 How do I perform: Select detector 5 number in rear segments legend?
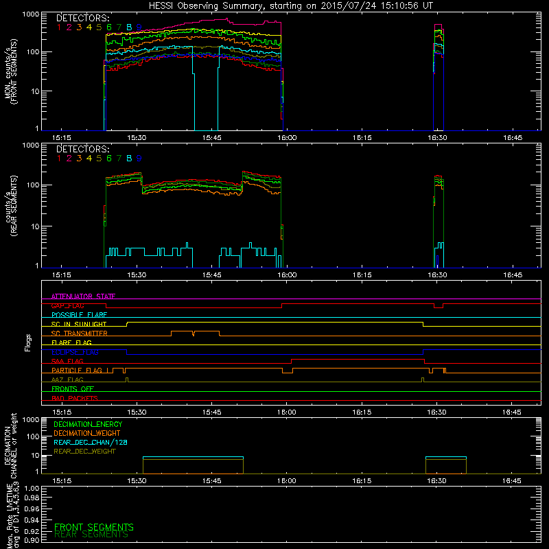(x=99, y=159)
